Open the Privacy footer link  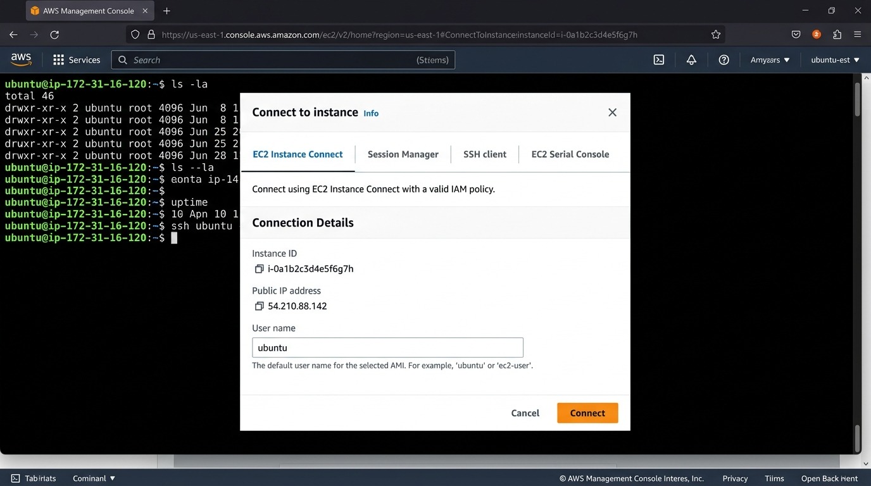(735, 478)
